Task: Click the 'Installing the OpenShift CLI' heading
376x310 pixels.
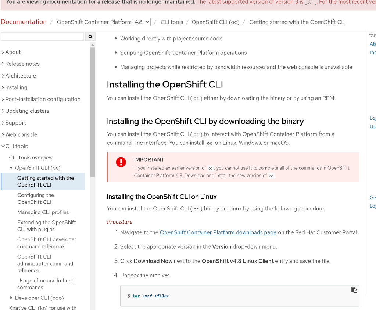Action: [165, 84]
